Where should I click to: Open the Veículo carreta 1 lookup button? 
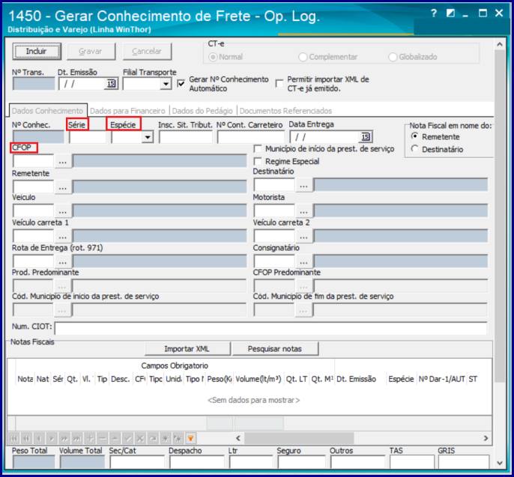point(63,236)
